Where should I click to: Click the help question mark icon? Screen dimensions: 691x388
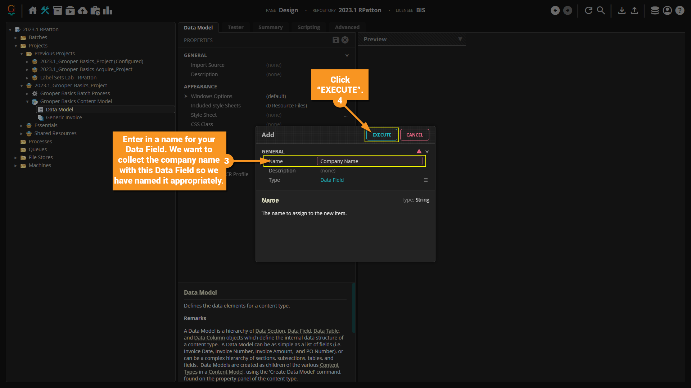pyautogui.click(x=679, y=10)
